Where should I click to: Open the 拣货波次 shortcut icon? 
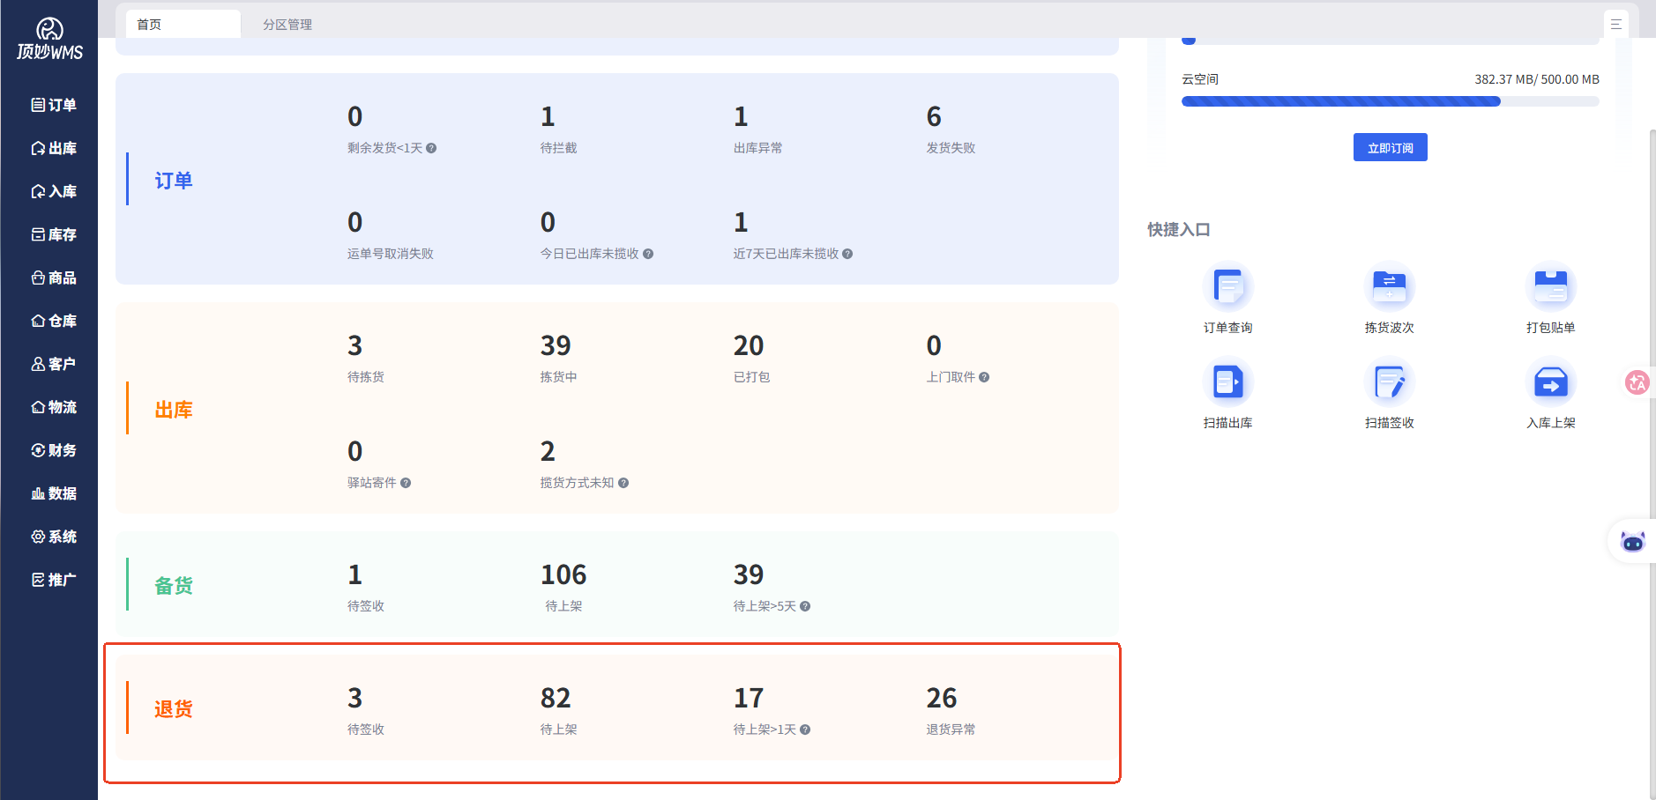[1389, 287]
